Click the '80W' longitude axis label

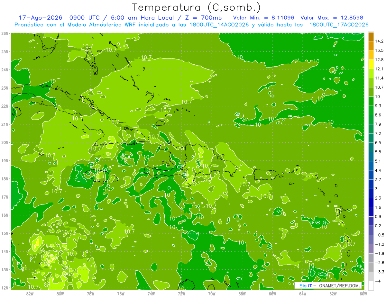[x=60, y=293]
